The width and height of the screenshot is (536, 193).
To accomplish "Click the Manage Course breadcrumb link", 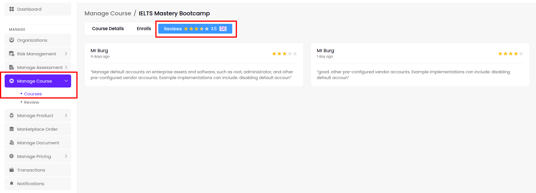I will [x=108, y=13].
